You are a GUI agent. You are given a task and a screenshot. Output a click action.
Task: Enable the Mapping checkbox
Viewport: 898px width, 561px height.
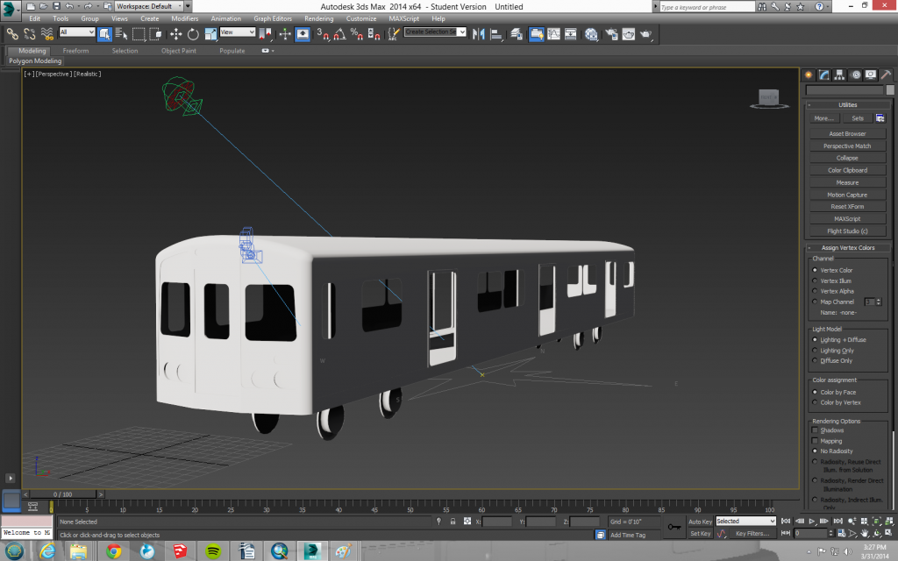(x=815, y=441)
